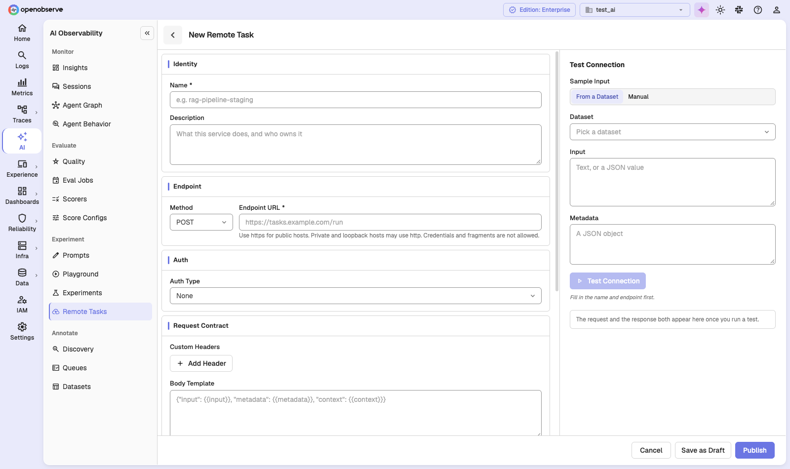Open Queues in the sidebar

coord(100,368)
